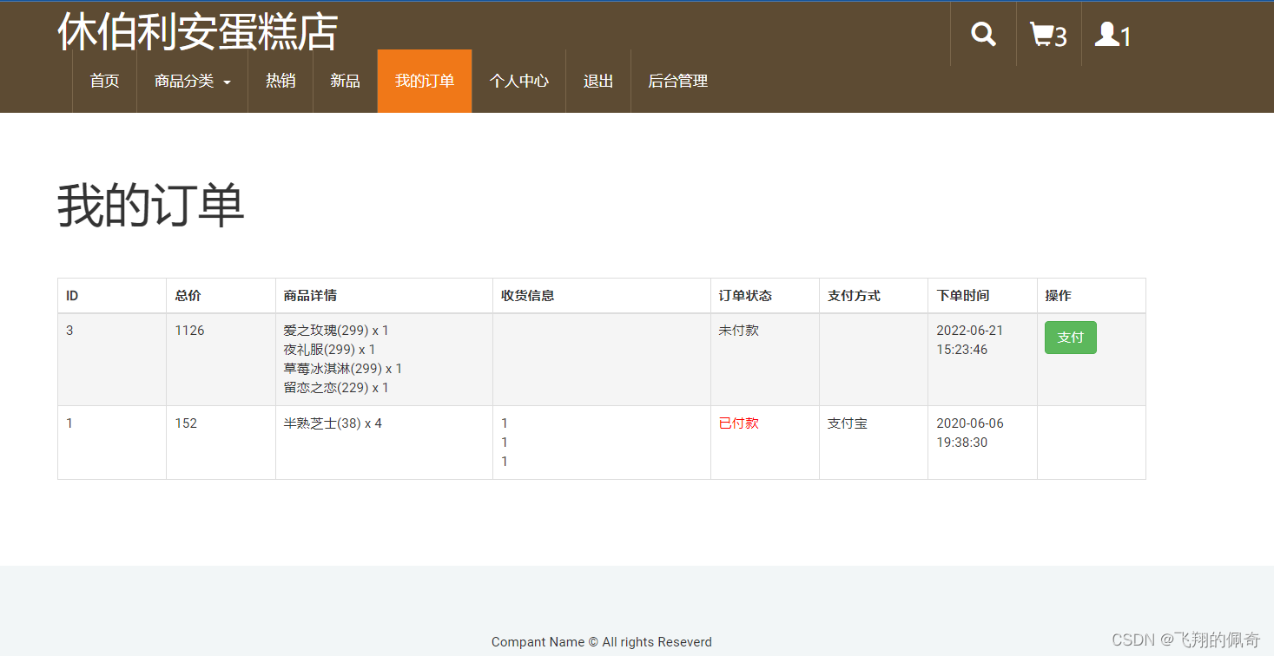Open the 后台管理 link
This screenshot has width=1274, height=656.
tap(677, 81)
